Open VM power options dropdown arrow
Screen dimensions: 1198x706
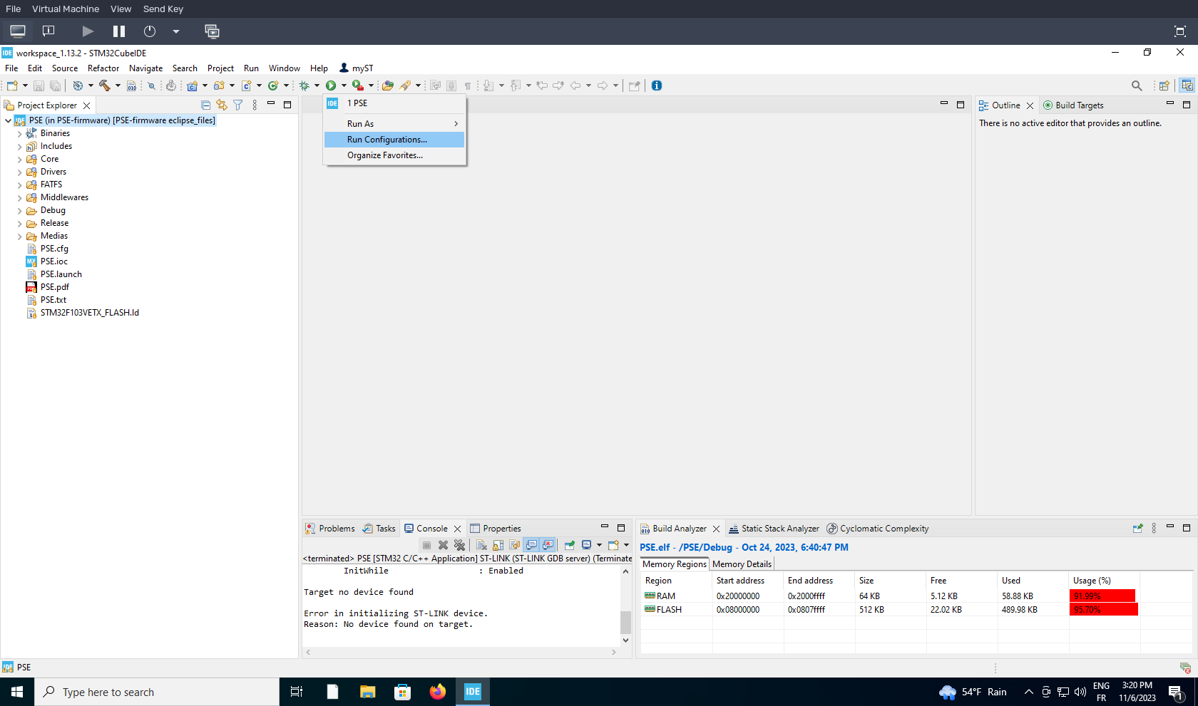point(176,31)
